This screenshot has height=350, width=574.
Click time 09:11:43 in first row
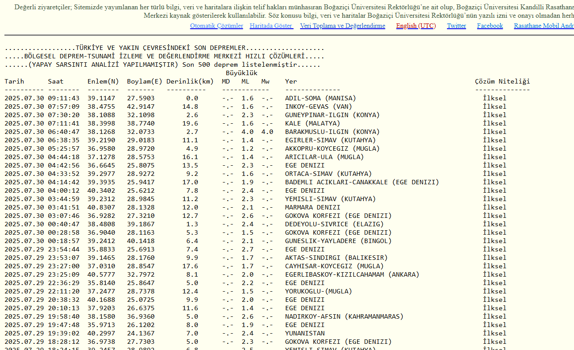click(x=64, y=98)
